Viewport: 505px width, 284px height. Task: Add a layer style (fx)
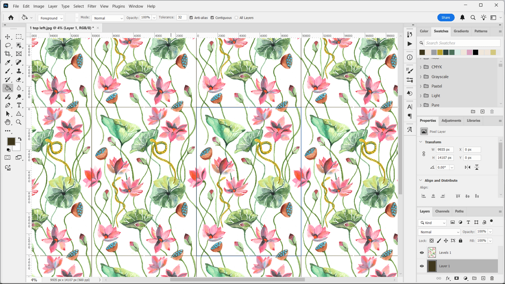[x=448, y=278]
